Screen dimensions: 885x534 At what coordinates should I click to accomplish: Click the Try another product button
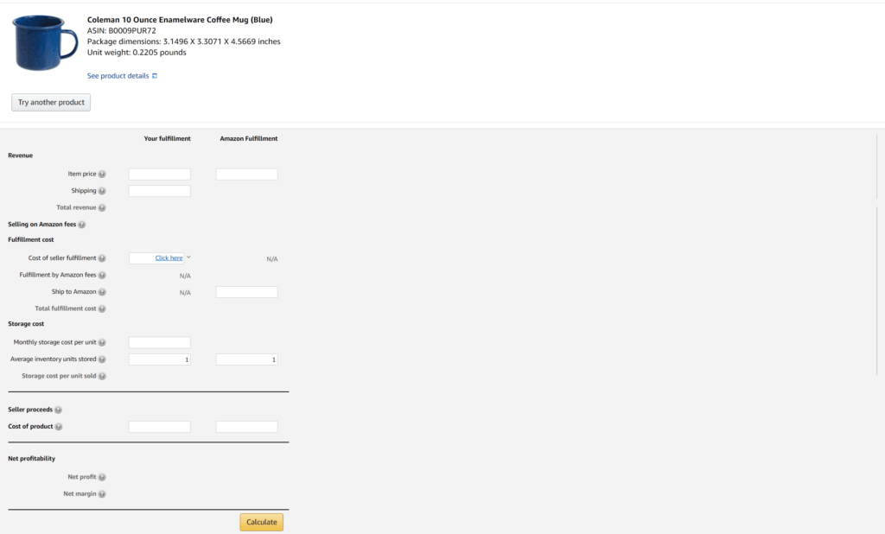pyautogui.click(x=50, y=102)
